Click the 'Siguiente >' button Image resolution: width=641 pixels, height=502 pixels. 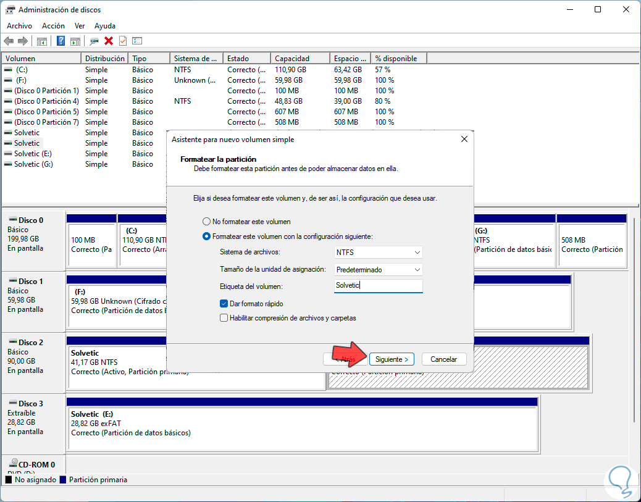(x=392, y=359)
